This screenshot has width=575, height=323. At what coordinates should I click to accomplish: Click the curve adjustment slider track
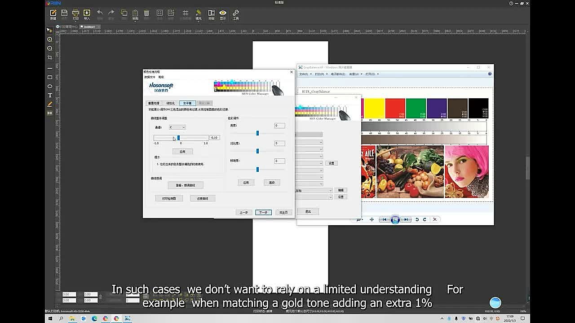[181, 138]
